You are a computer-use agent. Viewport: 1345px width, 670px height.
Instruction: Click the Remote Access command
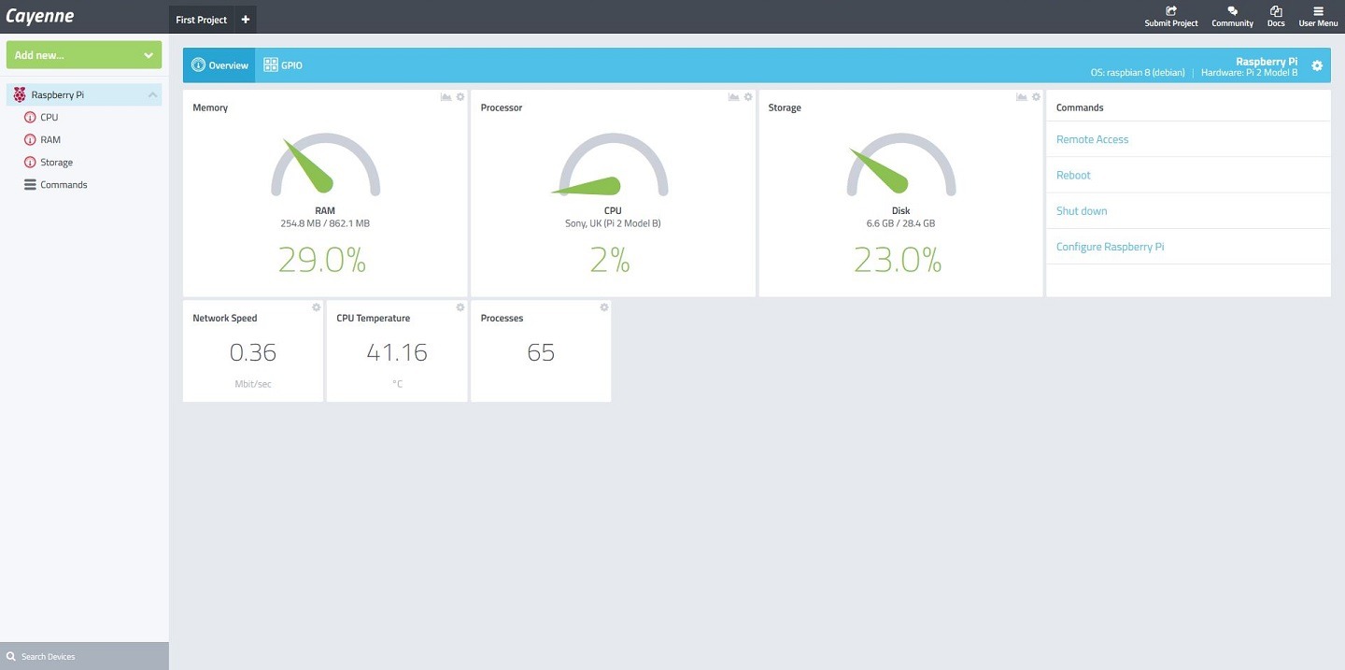tap(1092, 139)
